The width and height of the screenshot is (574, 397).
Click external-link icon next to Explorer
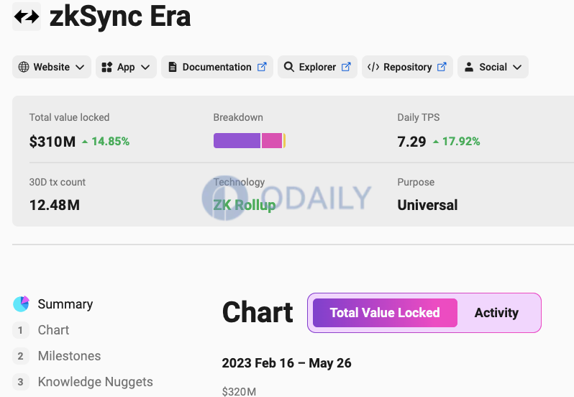(346, 67)
